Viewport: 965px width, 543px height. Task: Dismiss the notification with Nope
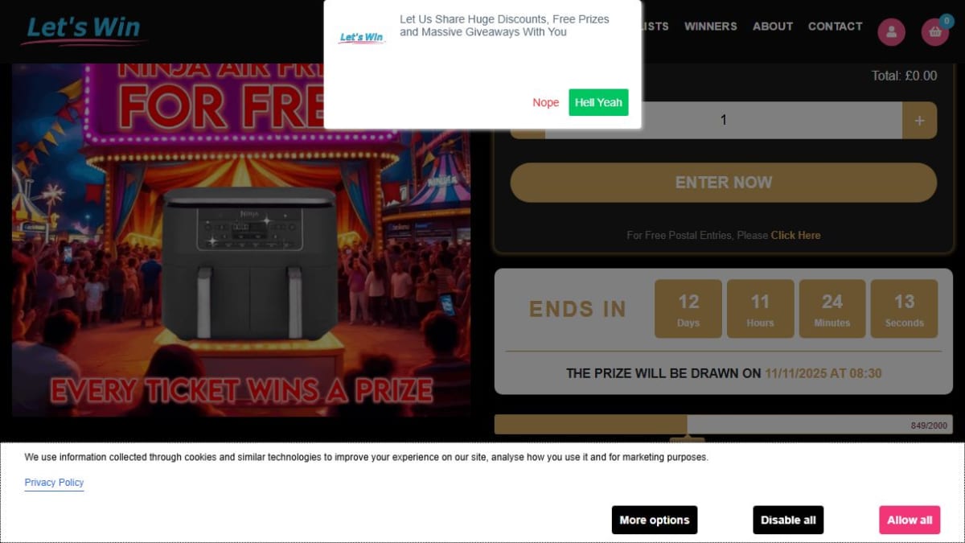pos(545,103)
